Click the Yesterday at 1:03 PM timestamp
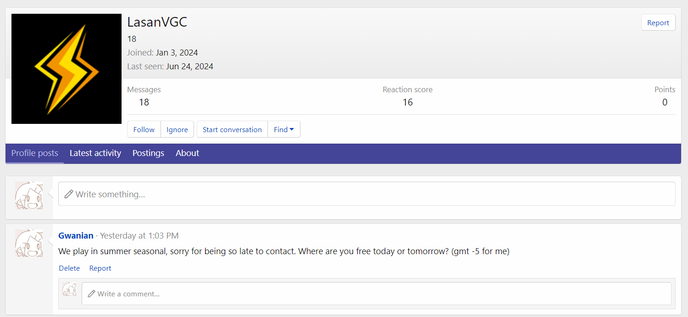 click(x=139, y=236)
